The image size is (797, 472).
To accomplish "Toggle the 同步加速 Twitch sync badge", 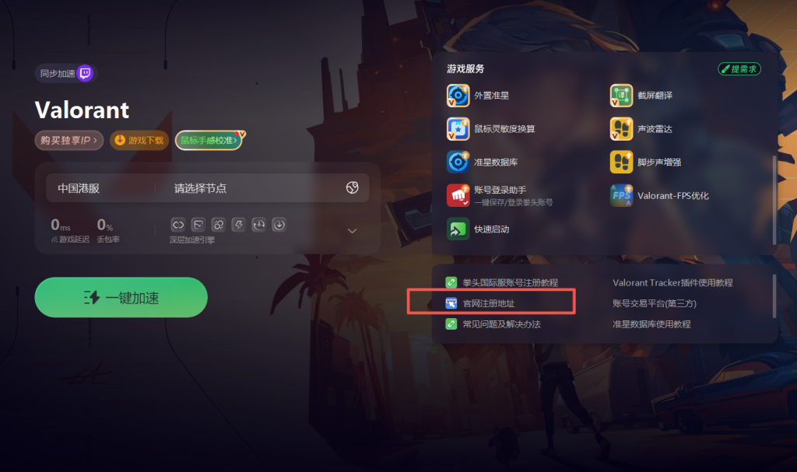I will [65, 74].
